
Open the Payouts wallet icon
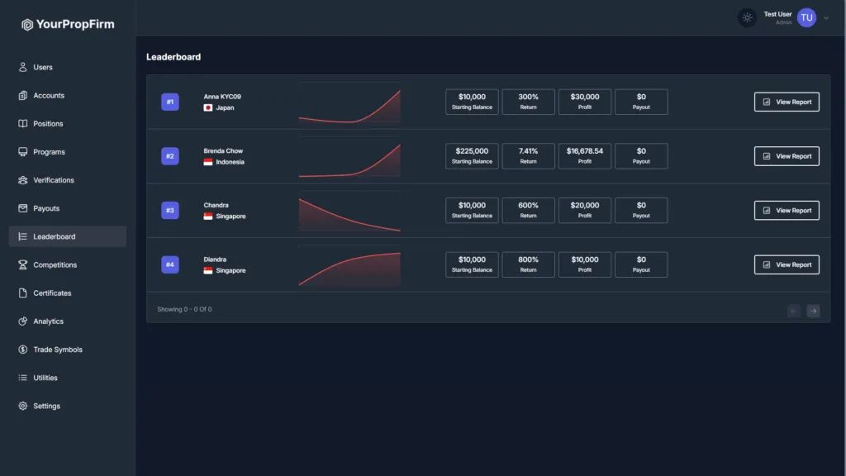[22, 208]
